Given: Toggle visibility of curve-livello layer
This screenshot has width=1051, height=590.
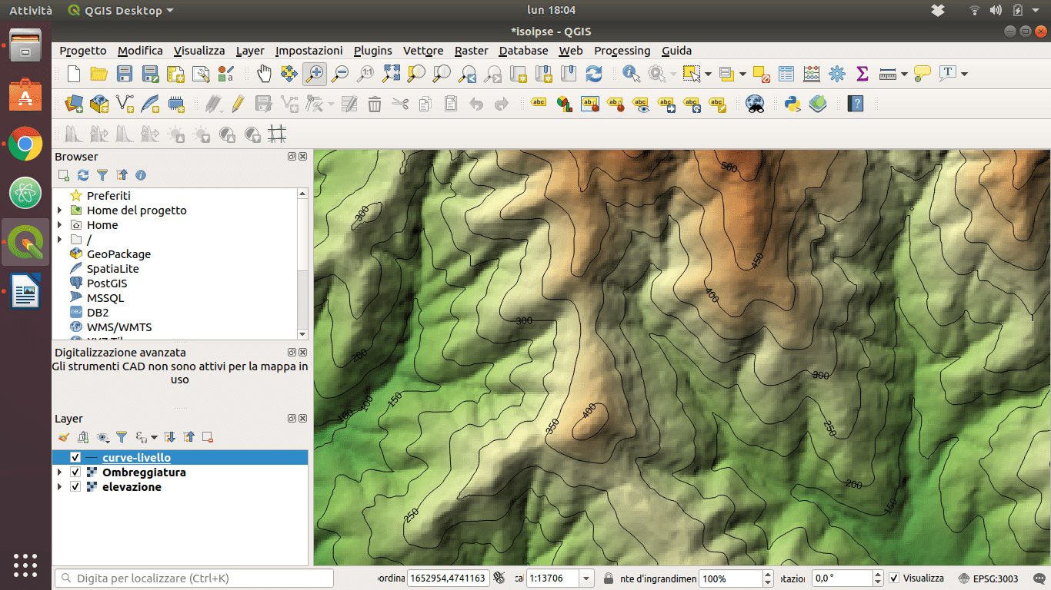Looking at the screenshot, I should 75,458.
